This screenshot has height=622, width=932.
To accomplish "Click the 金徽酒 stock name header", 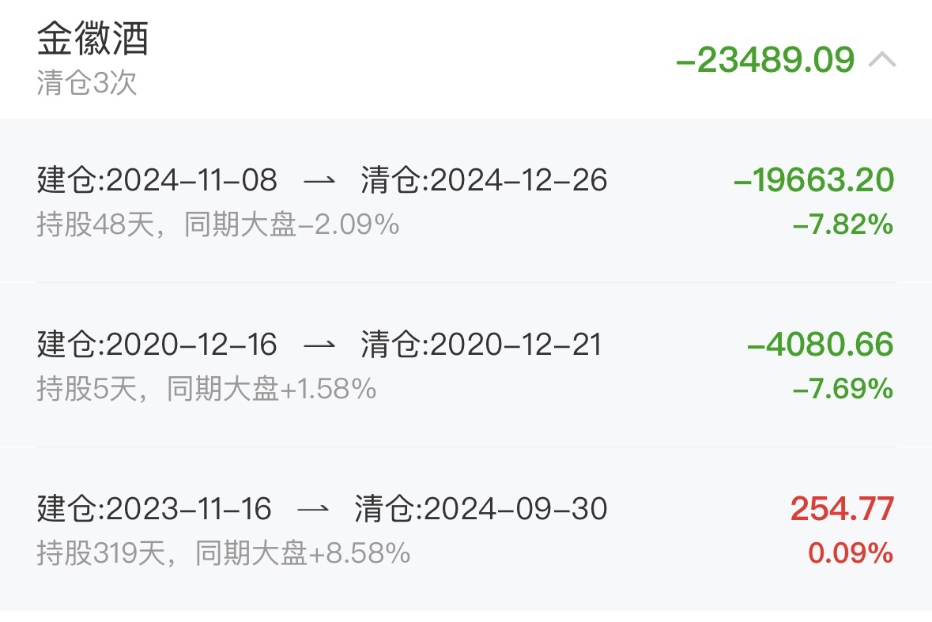I will [x=92, y=39].
